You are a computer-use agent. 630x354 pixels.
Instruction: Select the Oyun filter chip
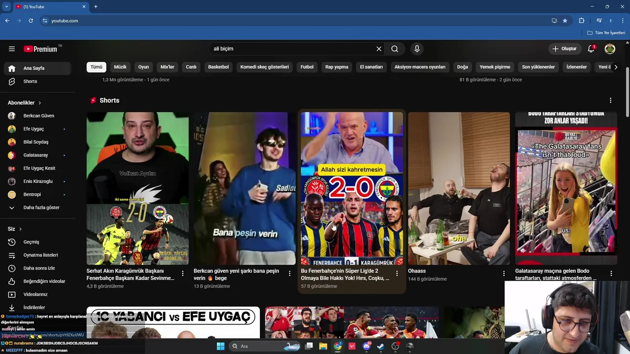[144, 67]
